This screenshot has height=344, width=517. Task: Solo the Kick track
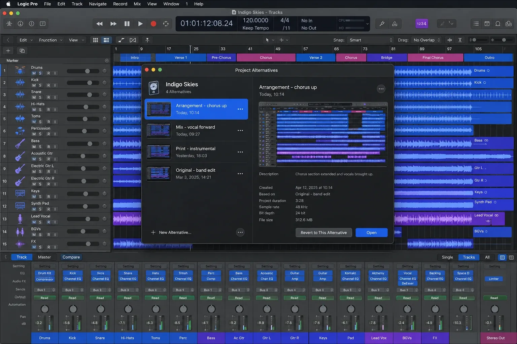[x=40, y=85]
